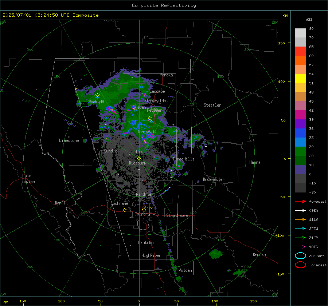Click the dBZ legend heading
Viewport: 328px width, 306px height.
click(309, 19)
